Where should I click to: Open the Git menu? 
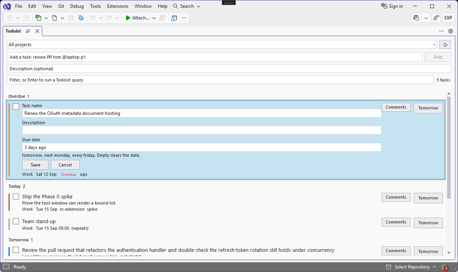[61, 6]
